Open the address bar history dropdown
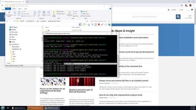The image size is (196, 110). pos(86,21)
